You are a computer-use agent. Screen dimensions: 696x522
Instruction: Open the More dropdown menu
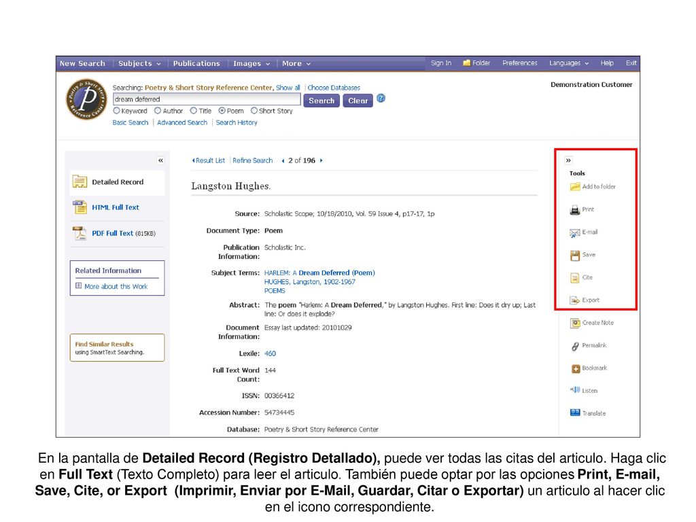click(x=296, y=63)
